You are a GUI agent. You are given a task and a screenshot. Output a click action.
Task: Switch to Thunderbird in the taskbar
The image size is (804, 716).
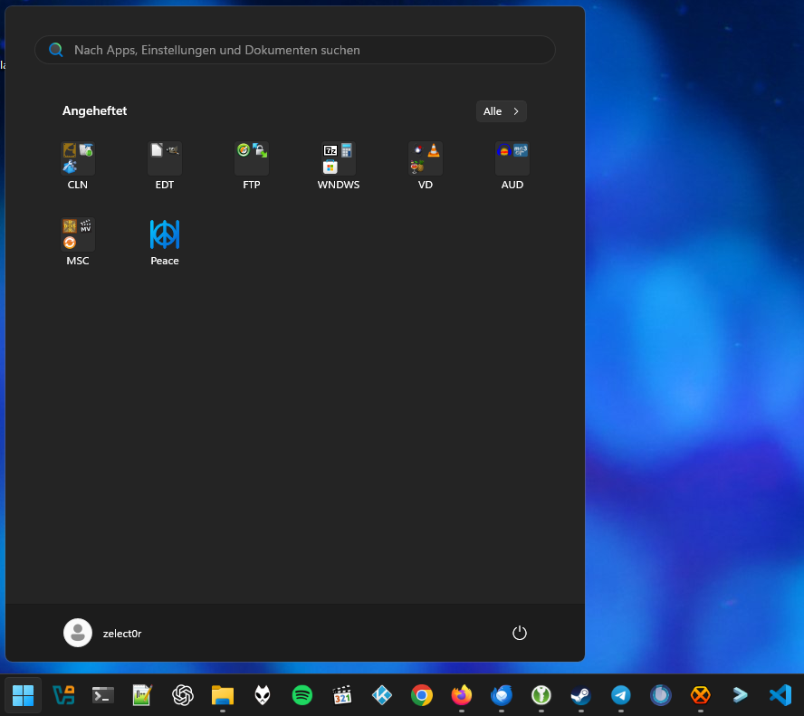502,695
